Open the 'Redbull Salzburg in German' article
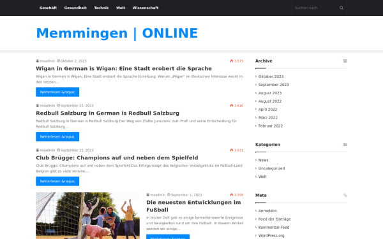This screenshot has height=239, width=383. [x=107, y=113]
